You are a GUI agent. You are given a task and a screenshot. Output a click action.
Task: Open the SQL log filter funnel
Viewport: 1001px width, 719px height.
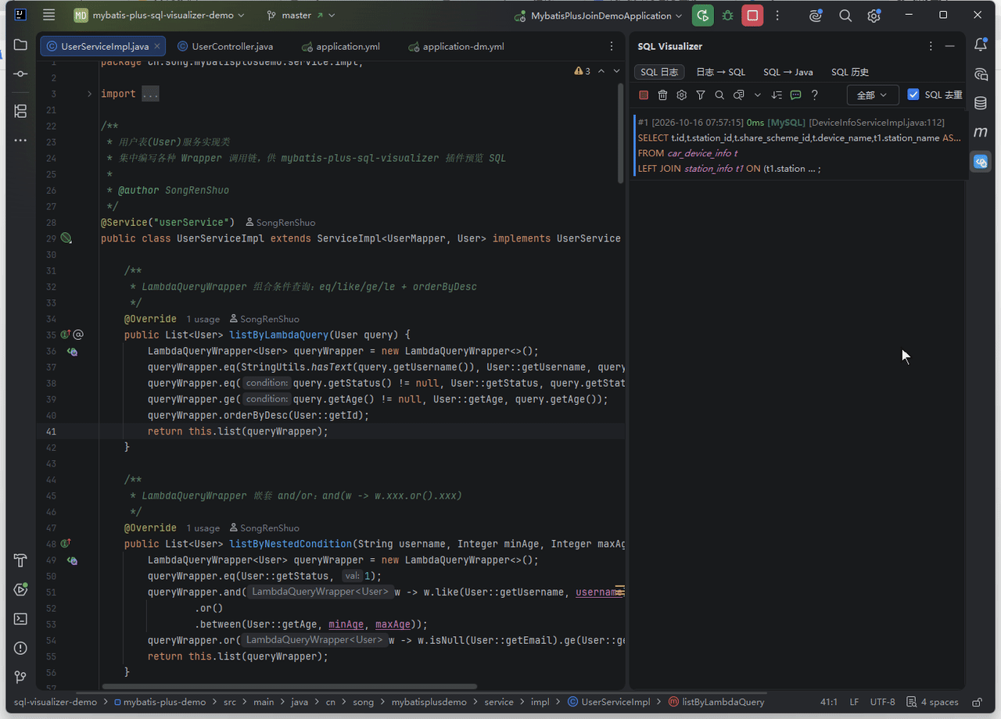tap(701, 95)
